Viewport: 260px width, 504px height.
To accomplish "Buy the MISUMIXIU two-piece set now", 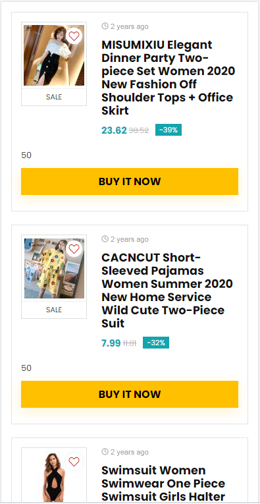I will (130, 181).
